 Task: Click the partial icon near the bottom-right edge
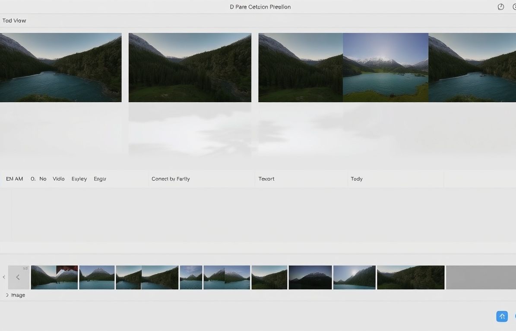[x=514, y=316]
